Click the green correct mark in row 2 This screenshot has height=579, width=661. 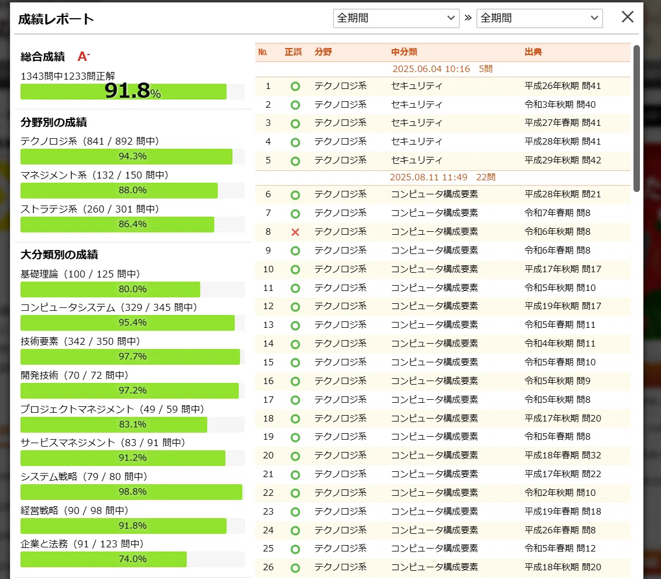(295, 105)
